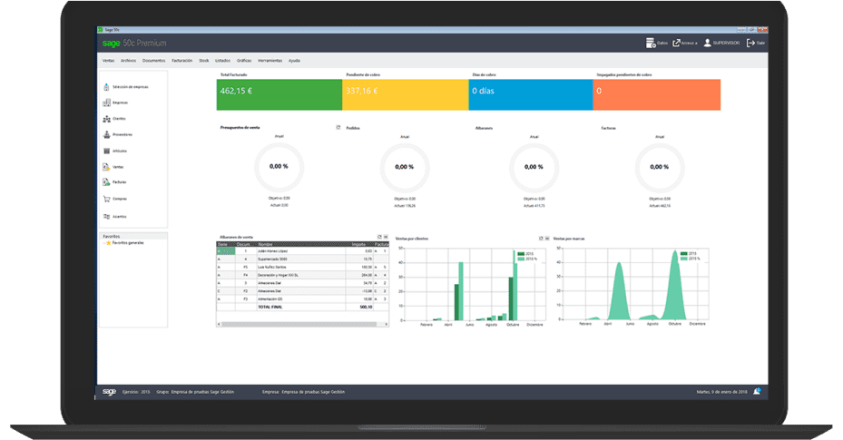Select the Artículos sidebar icon
The image size is (843, 440).
coord(107,151)
